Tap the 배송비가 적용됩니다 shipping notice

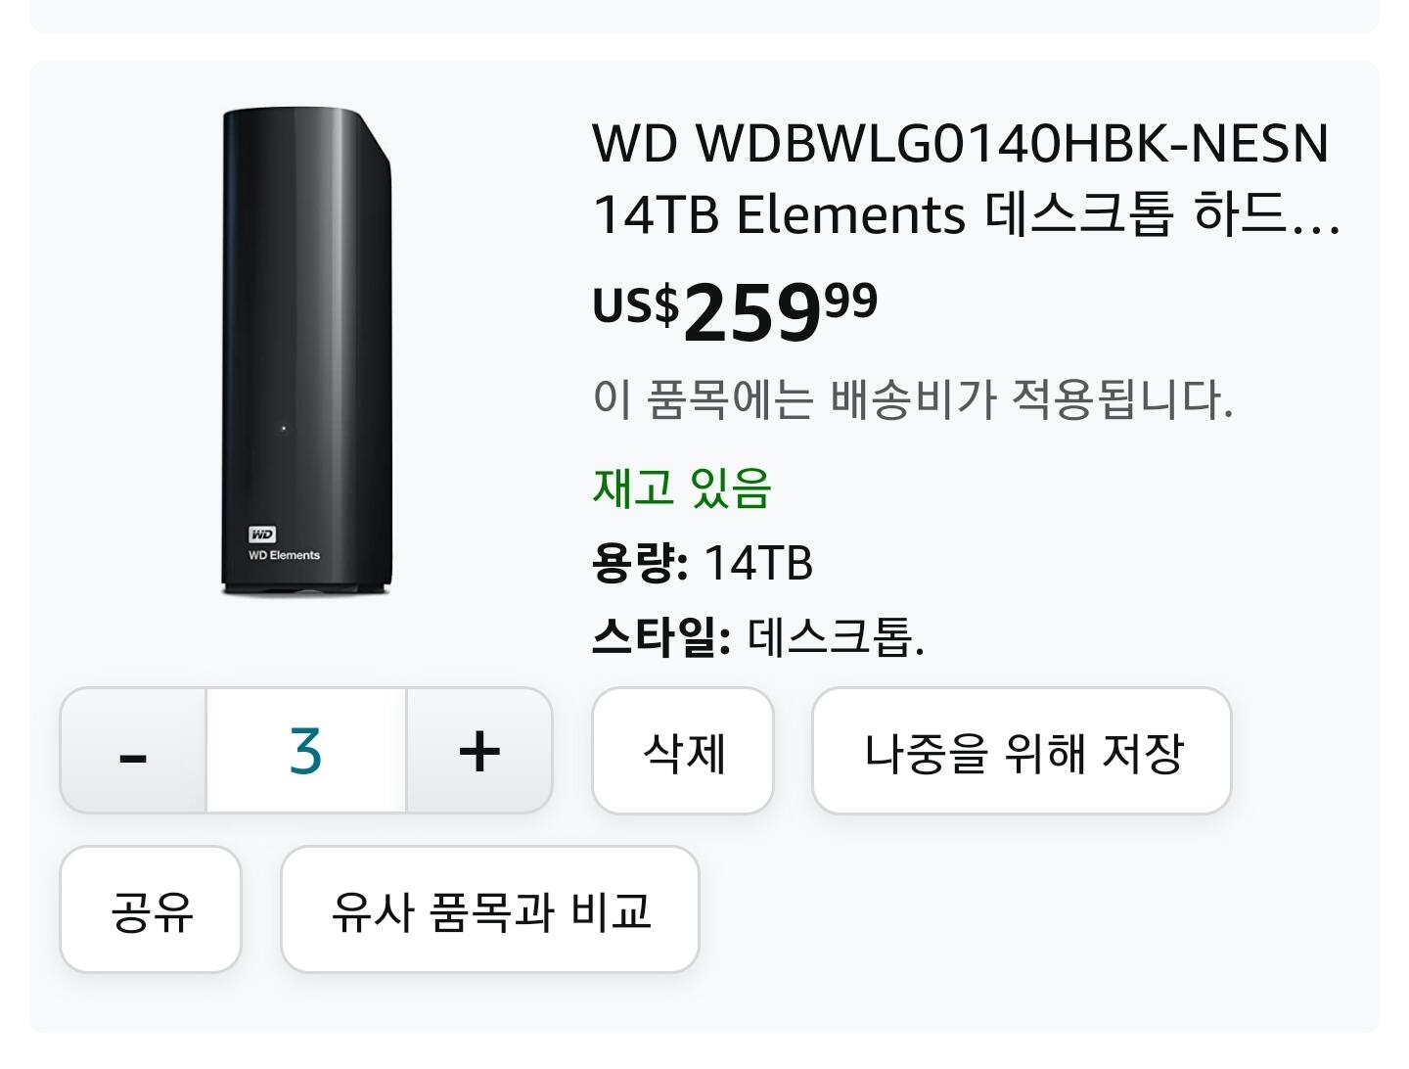[x=912, y=398]
